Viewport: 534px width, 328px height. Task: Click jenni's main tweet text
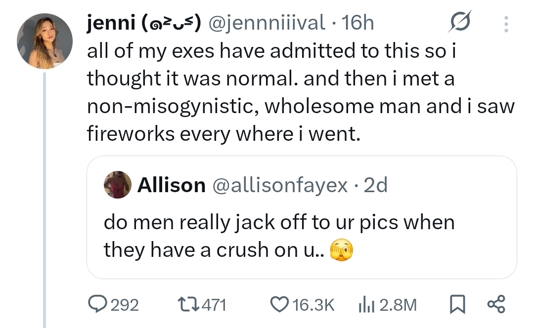pos(297,92)
